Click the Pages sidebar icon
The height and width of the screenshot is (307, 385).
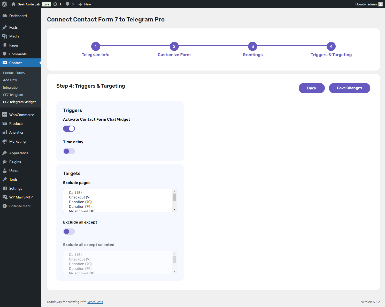click(x=5, y=45)
